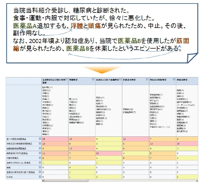Expand the 神経系及び感覚器官用医薬品 row arrow icon
This screenshot has height=187, width=204.
point(40,143)
